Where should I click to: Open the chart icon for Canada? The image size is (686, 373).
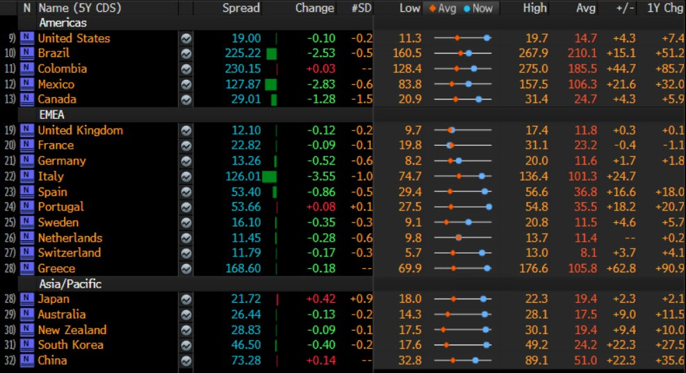(x=186, y=100)
